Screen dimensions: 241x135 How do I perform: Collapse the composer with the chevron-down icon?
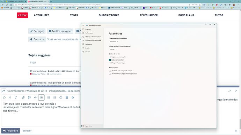(236, 91)
